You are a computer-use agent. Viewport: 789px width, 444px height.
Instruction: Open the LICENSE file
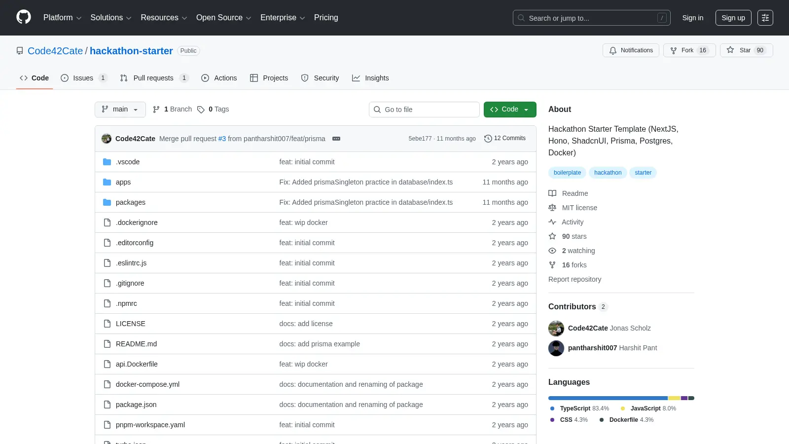point(131,324)
